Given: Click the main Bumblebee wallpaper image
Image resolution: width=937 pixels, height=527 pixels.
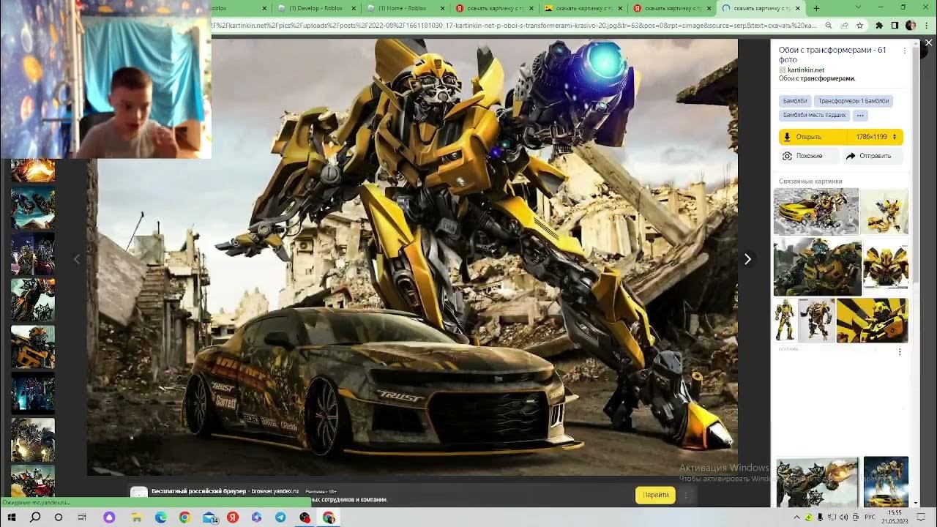Looking at the screenshot, I should point(412,257).
